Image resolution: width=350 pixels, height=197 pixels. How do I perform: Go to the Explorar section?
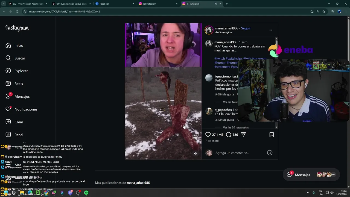coord(17,71)
